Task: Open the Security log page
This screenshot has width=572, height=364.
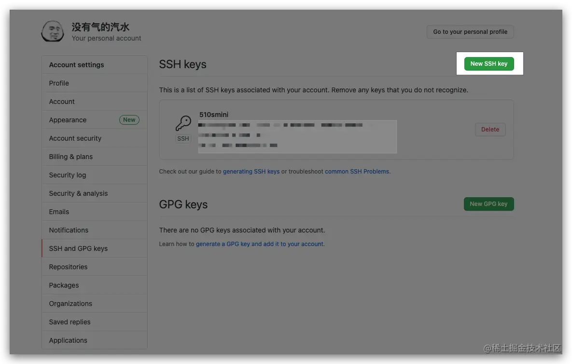Action: coord(95,175)
